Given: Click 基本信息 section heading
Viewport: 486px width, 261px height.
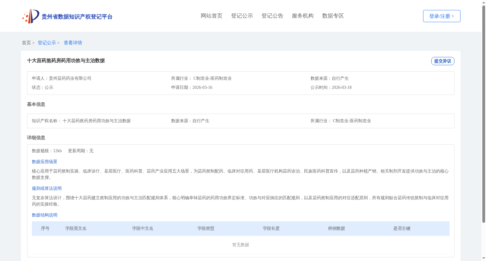Looking at the screenshot, I should [x=36, y=104].
